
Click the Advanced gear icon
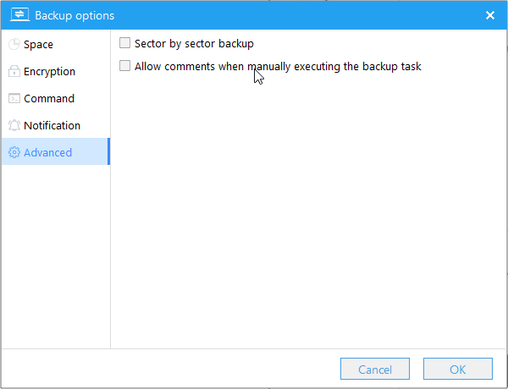(14, 153)
